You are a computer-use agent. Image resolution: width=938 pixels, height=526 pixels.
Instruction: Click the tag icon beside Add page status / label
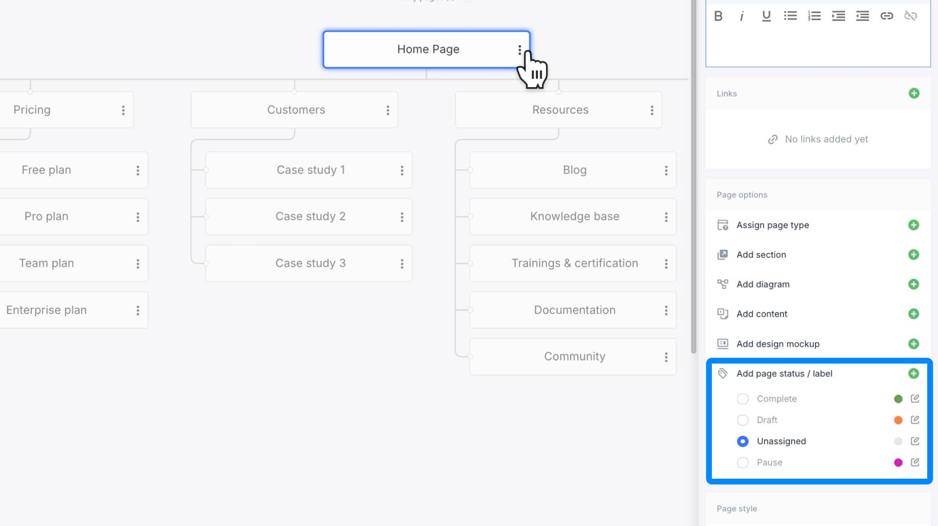click(723, 373)
